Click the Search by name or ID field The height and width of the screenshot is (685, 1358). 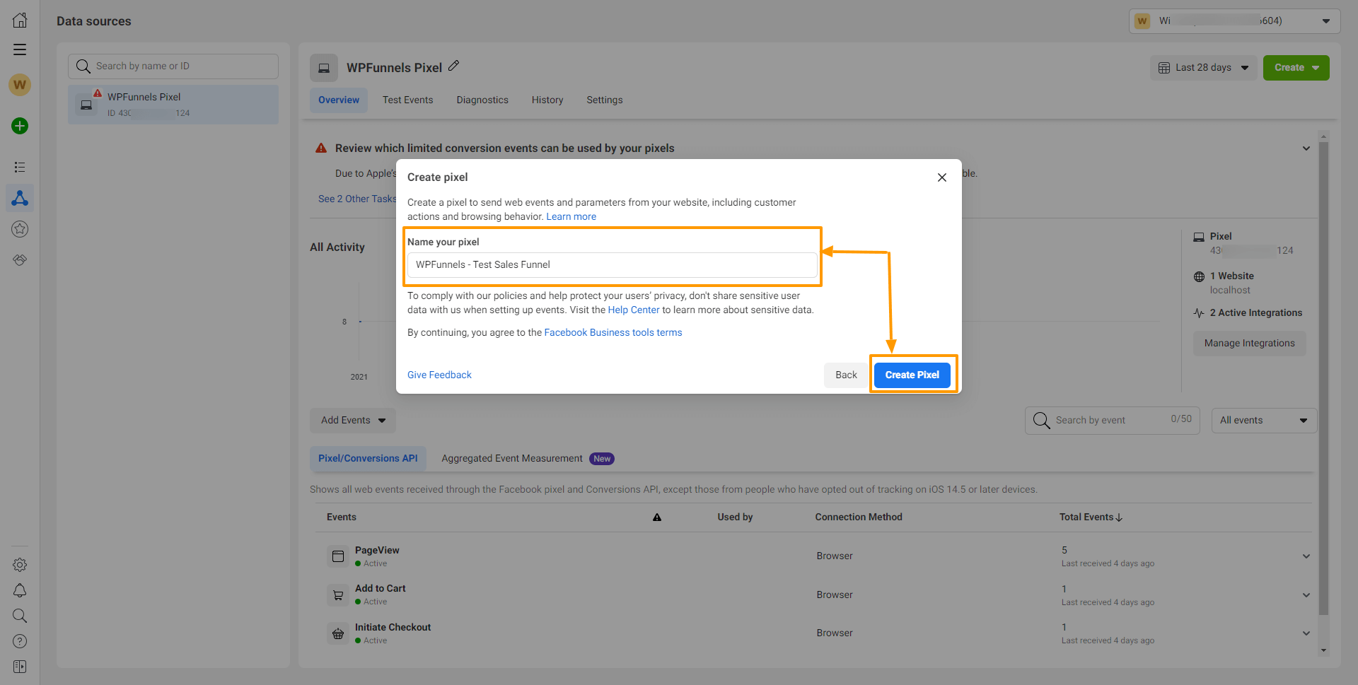tap(173, 66)
